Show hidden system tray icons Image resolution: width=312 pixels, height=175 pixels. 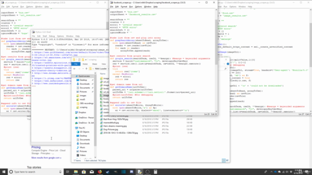tap(272, 172)
